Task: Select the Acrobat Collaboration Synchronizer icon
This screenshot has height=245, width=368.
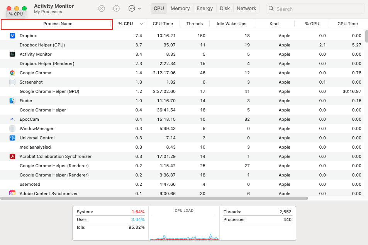Action: click(x=12, y=156)
